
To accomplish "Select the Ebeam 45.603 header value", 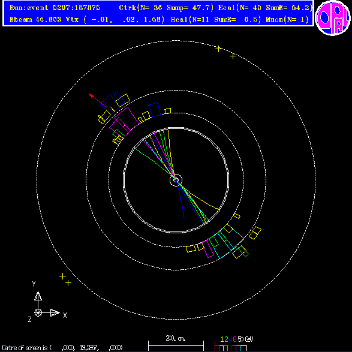I will point(35,20).
